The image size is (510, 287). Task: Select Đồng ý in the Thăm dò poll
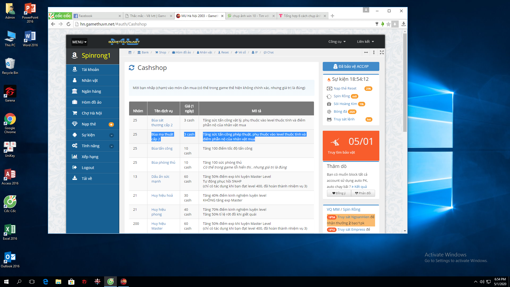(339, 193)
